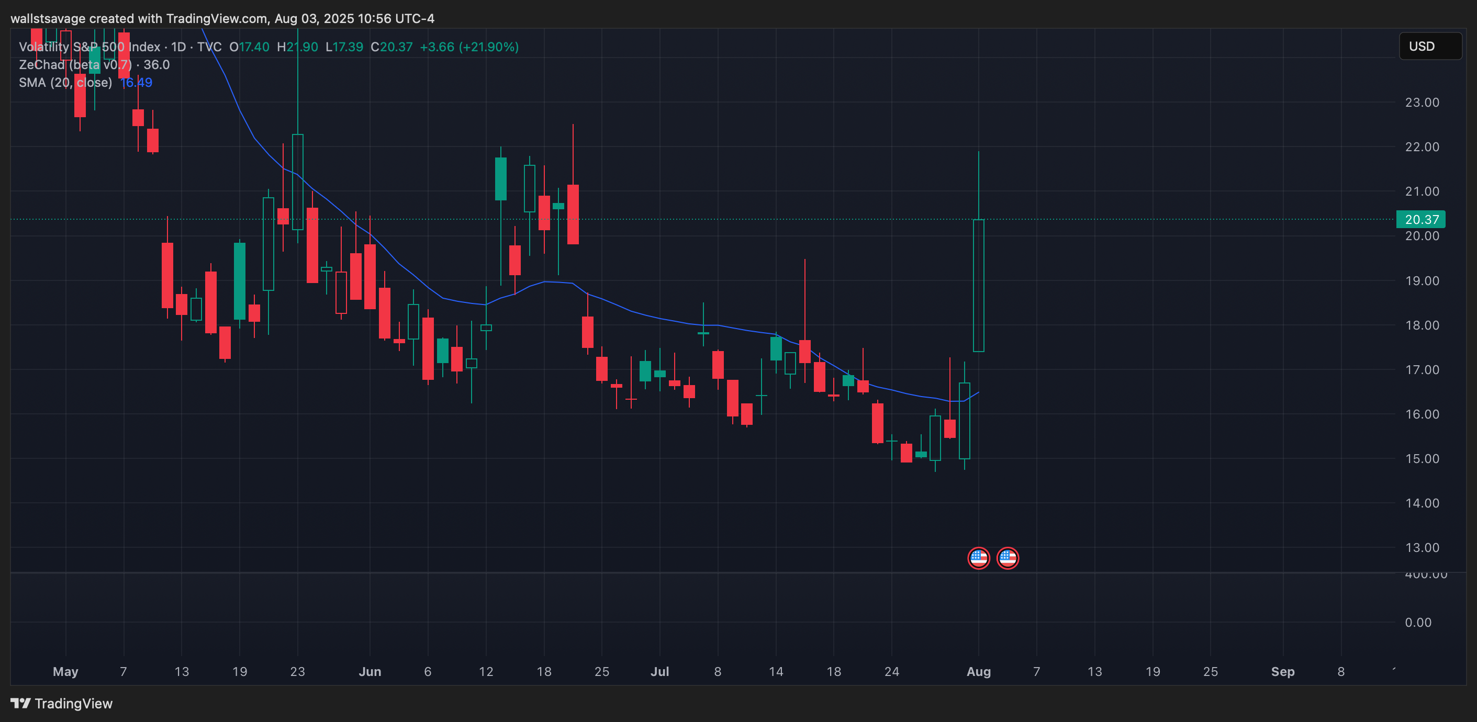The image size is (1477, 722).
Task: Open the USD currency selector
Action: (x=1430, y=47)
